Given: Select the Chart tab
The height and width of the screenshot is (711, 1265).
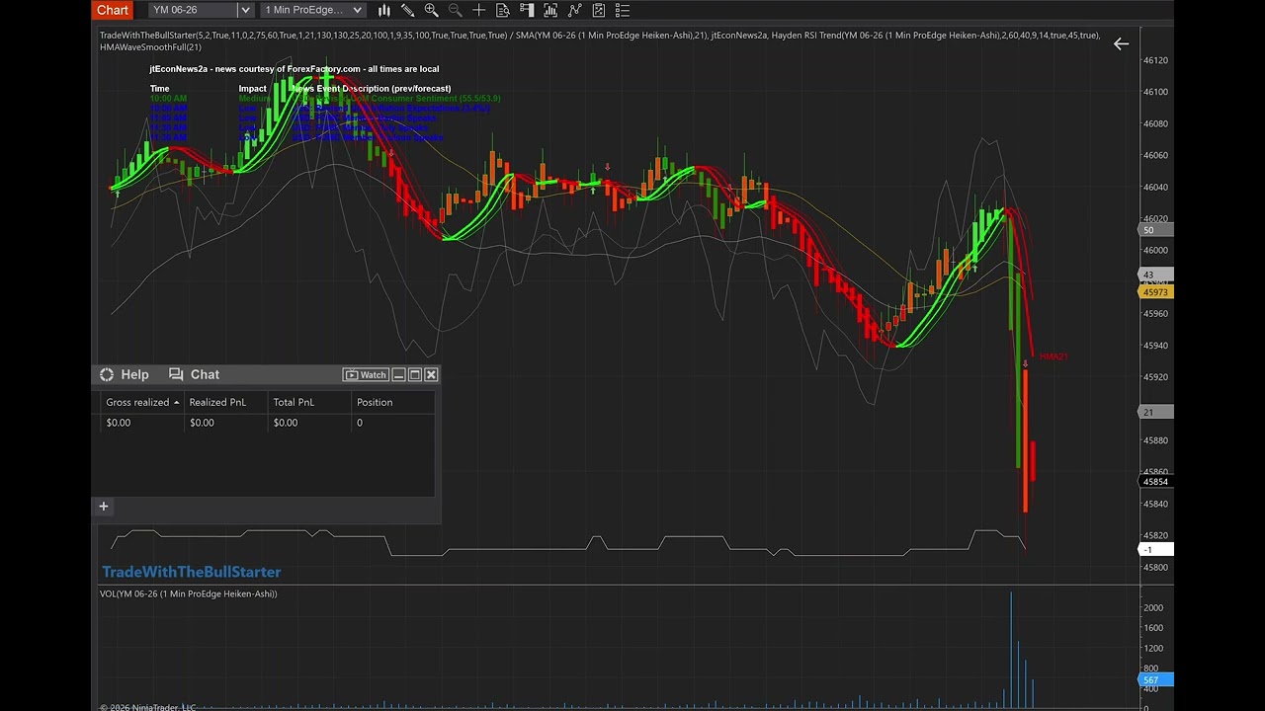Looking at the screenshot, I should (113, 10).
